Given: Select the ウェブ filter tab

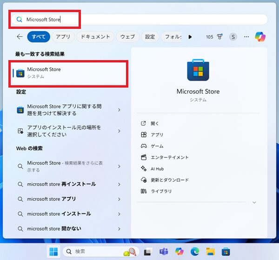Looking at the screenshot, I should coord(127,37).
